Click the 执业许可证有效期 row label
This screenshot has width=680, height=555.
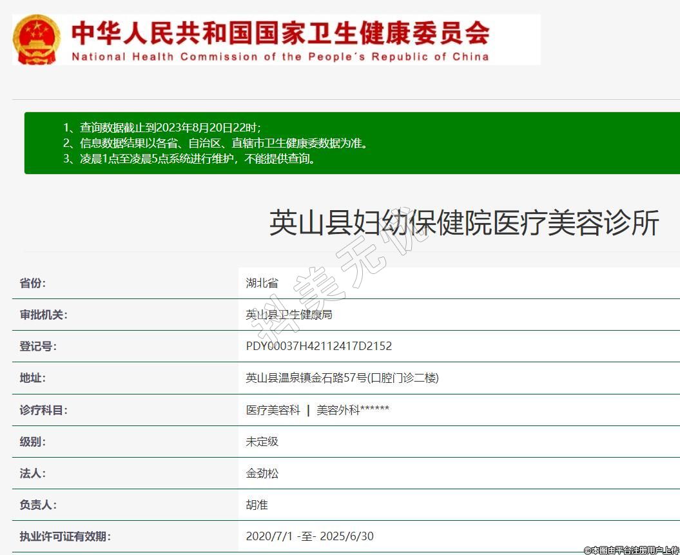coord(65,536)
